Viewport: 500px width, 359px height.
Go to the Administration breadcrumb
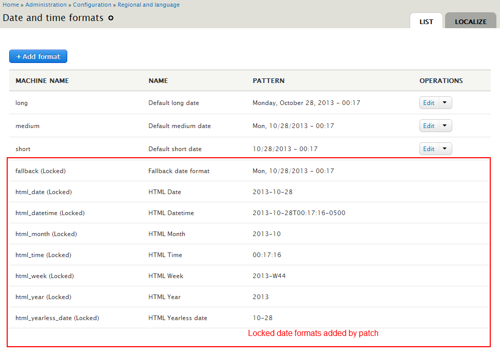point(46,5)
